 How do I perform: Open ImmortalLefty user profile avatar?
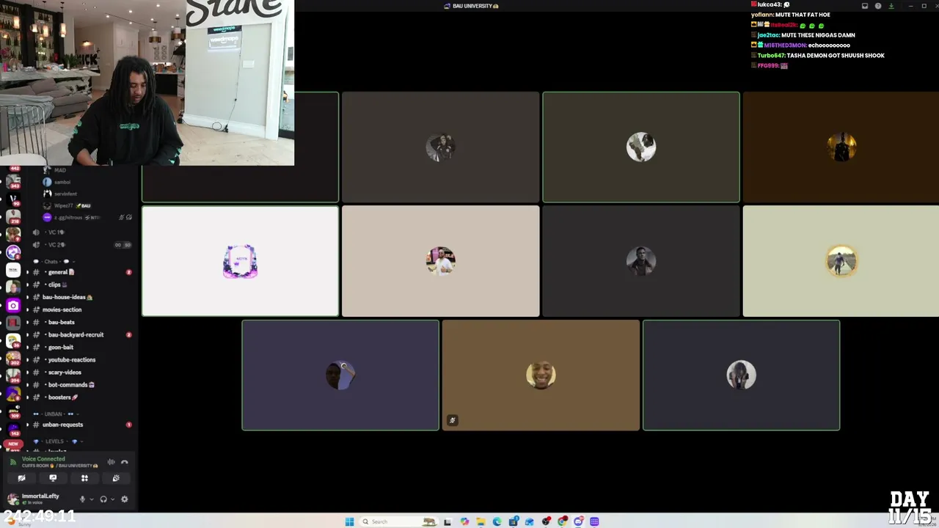tap(12, 499)
